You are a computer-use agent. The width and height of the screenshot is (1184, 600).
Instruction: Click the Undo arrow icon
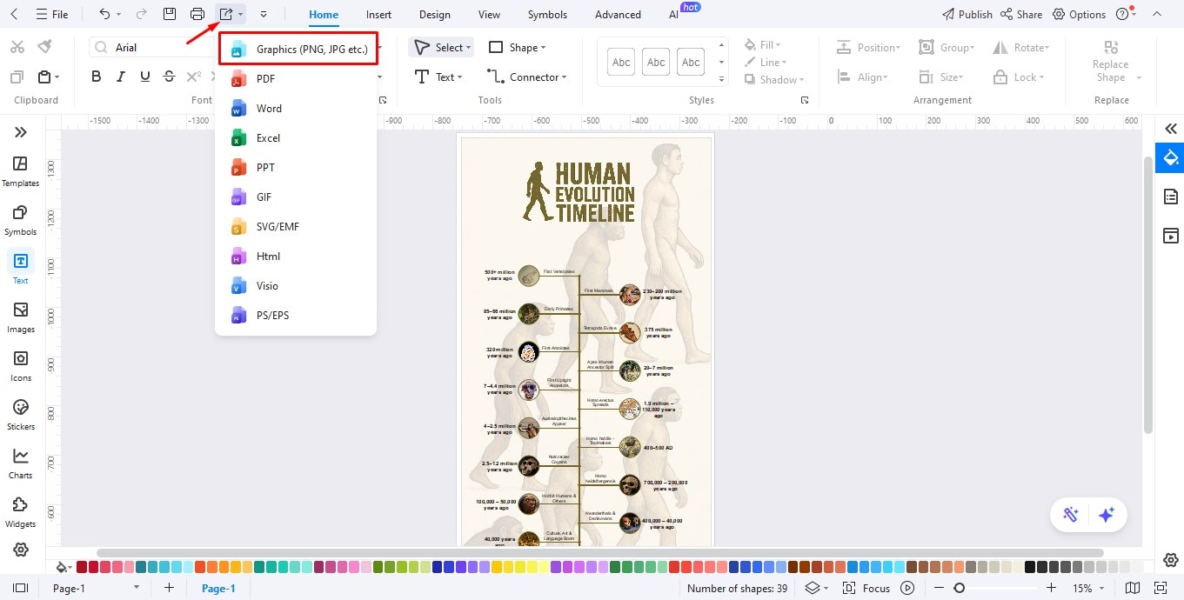point(104,14)
